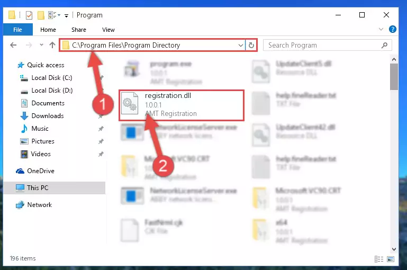
Task: Click the Music pin icon
Action: click(101, 129)
